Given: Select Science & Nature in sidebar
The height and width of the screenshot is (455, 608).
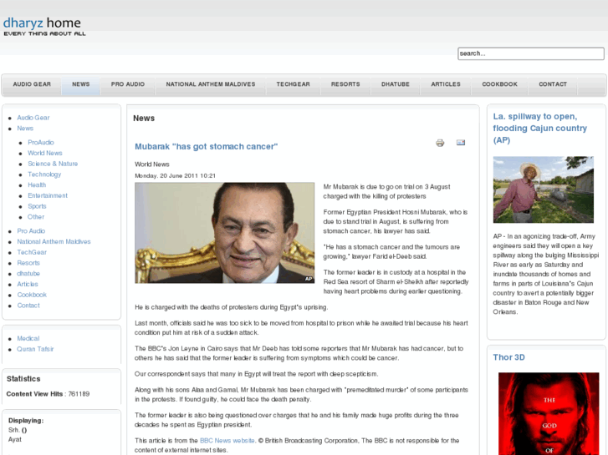Looking at the screenshot, I should [53, 164].
